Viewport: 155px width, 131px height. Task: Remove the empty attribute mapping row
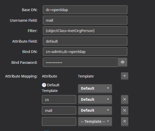click(125, 121)
